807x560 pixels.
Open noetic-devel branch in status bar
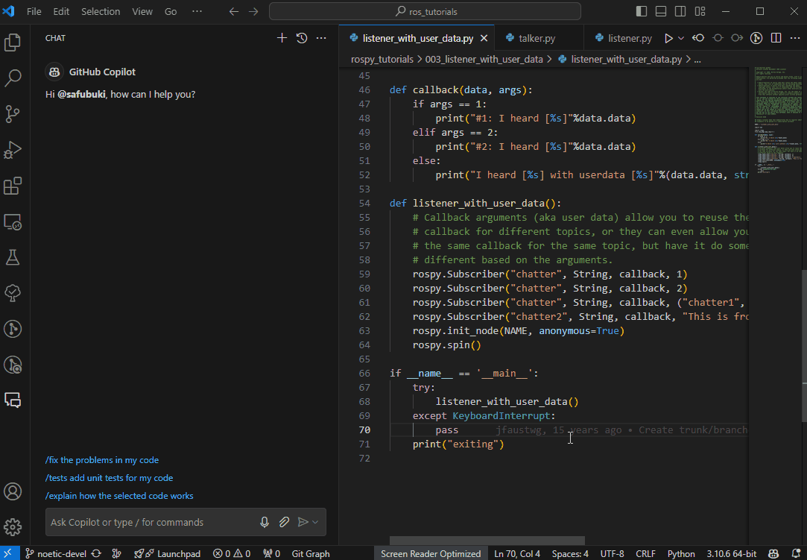coord(56,553)
